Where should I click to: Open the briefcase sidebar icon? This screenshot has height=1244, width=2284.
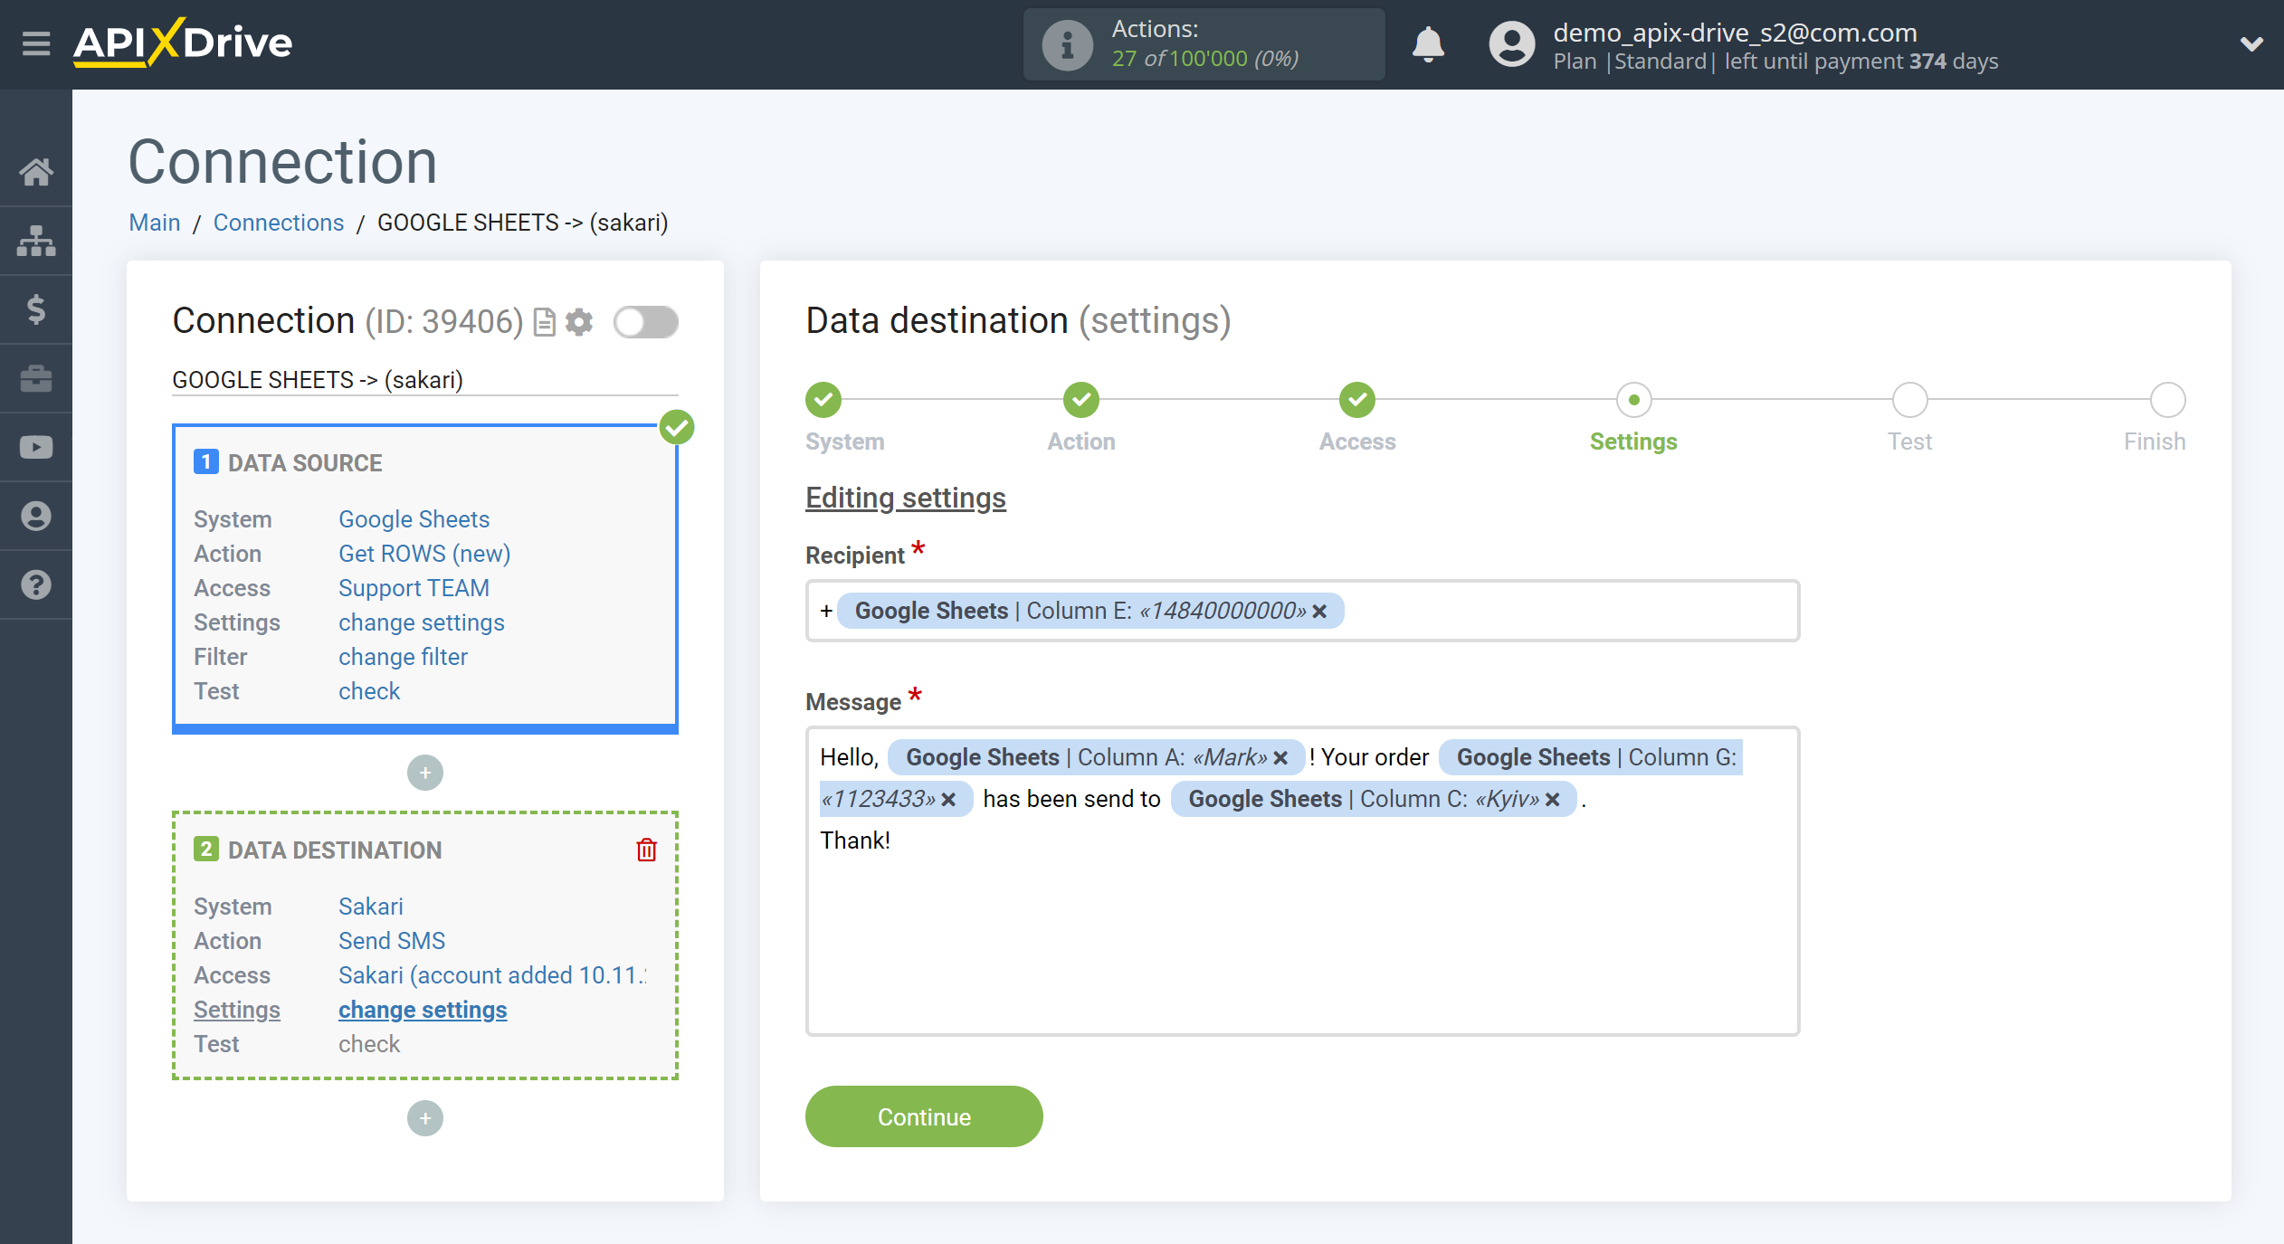click(36, 378)
